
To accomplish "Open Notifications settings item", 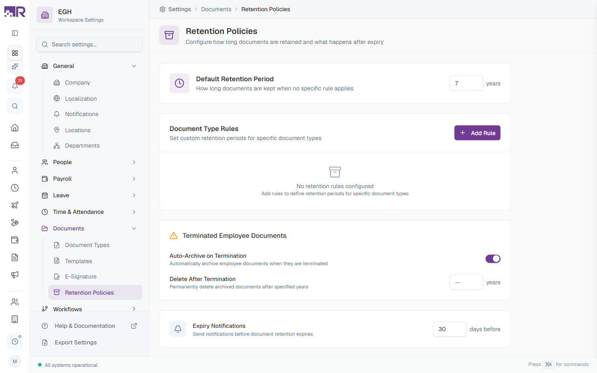I will click(95, 114).
